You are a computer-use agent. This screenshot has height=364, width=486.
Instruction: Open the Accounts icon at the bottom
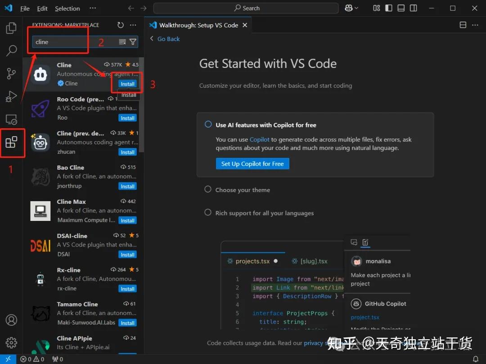(11, 319)
